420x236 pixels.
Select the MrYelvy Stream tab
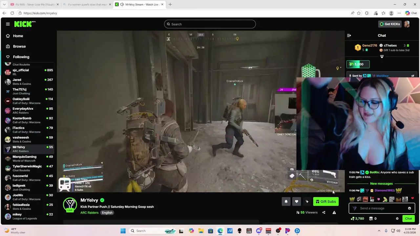pyautogui.click(x=139, y=5)
